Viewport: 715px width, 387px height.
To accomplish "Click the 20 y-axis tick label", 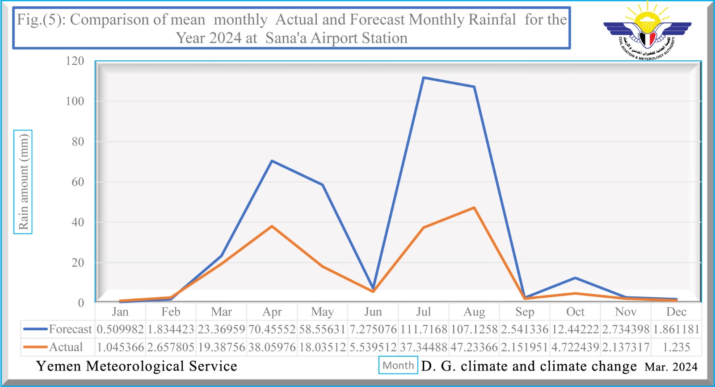I will [x=78, y=262].
